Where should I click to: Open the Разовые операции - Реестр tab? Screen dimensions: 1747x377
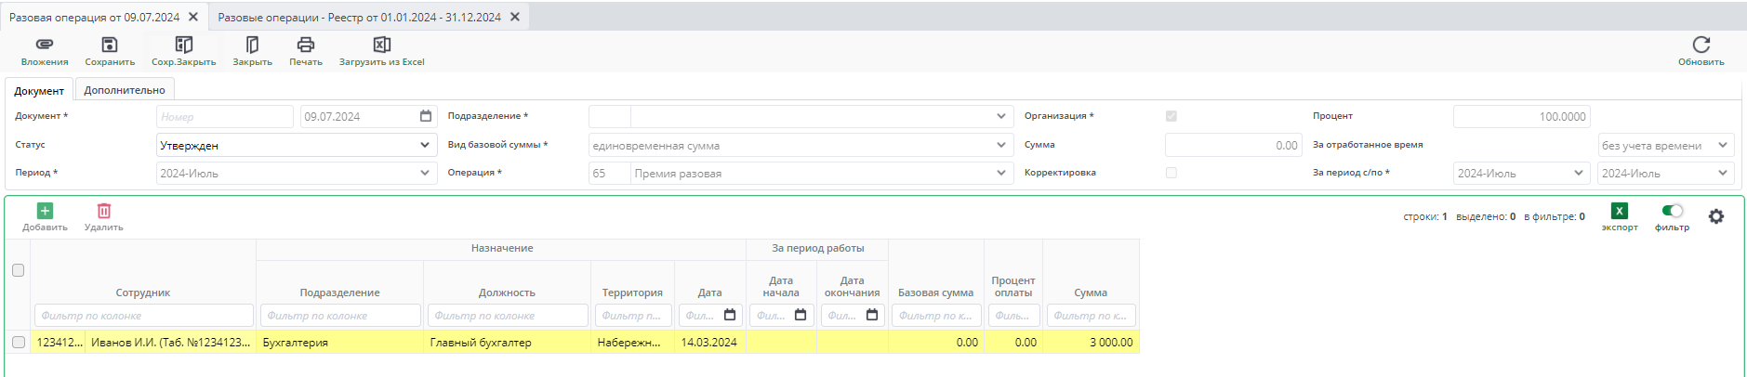[359, 17]
